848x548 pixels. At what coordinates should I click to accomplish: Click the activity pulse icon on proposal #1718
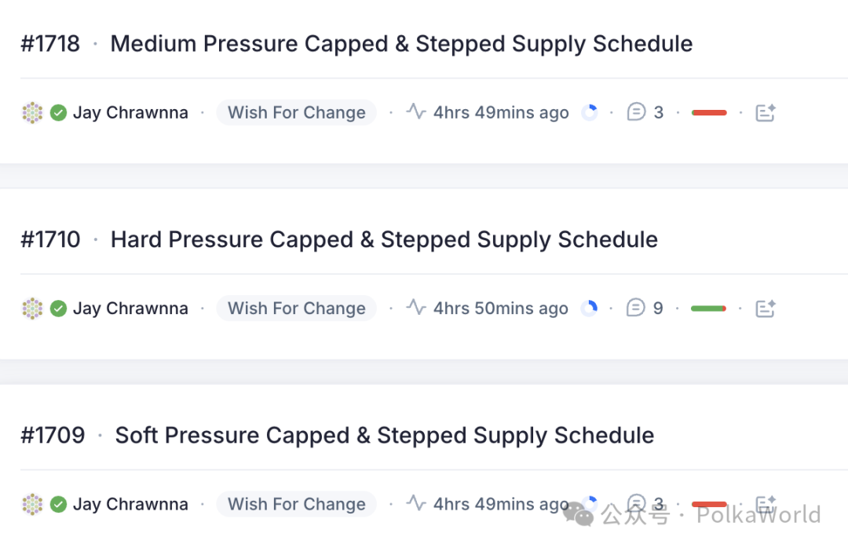(x=416, y=112)
